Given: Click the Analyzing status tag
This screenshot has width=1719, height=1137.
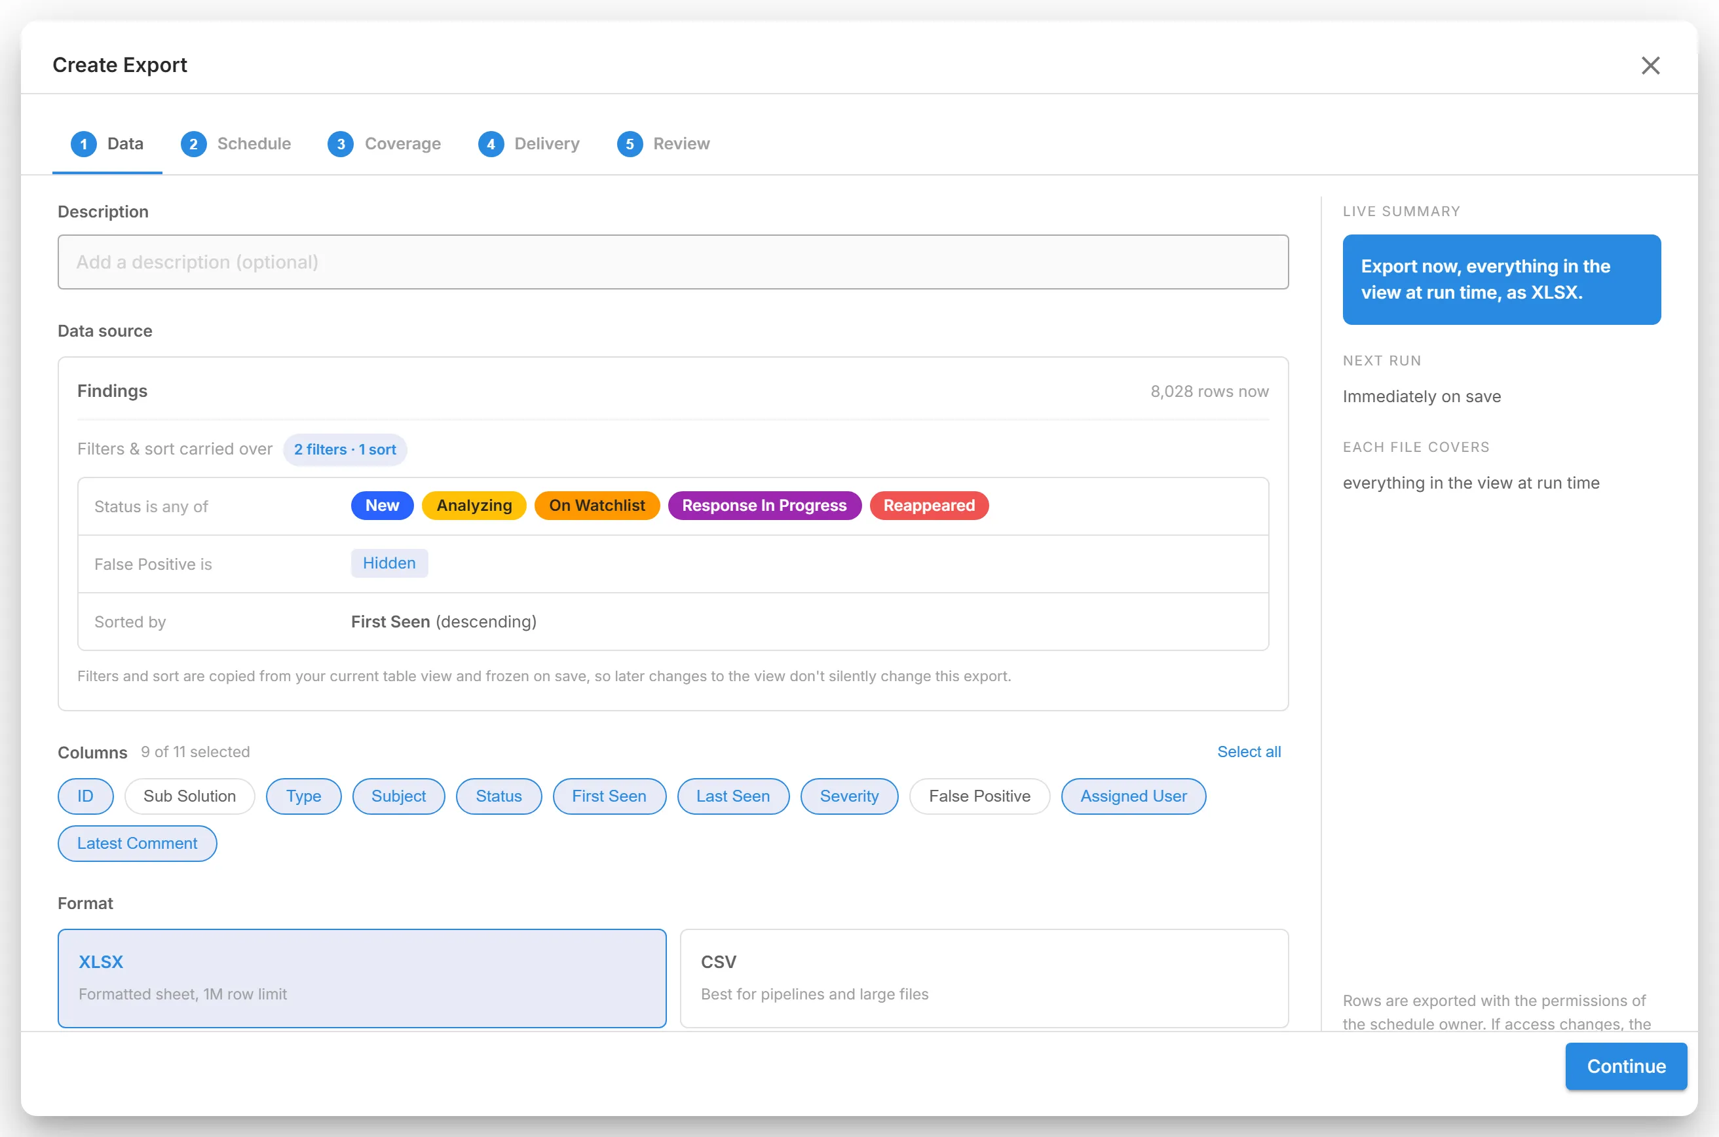Looking at the screenshot, I should [474, 506].
